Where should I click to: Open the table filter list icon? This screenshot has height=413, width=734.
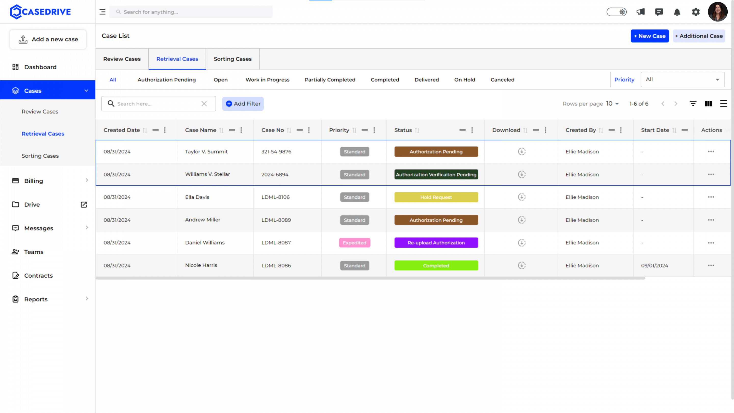tap(693, 104)
